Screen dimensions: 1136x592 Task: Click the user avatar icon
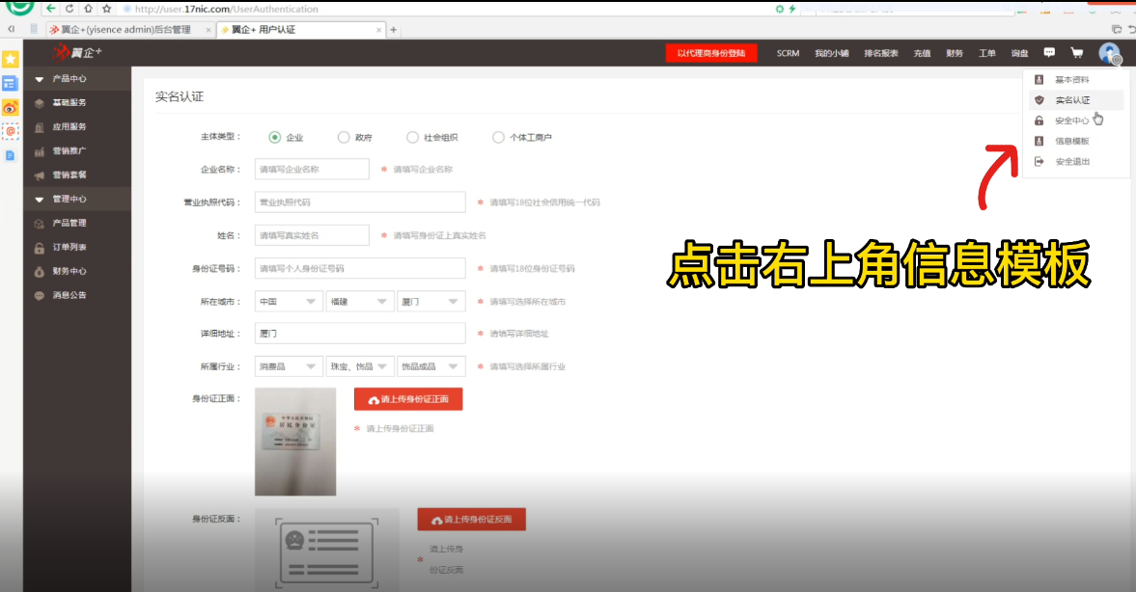pos(1109,53)
